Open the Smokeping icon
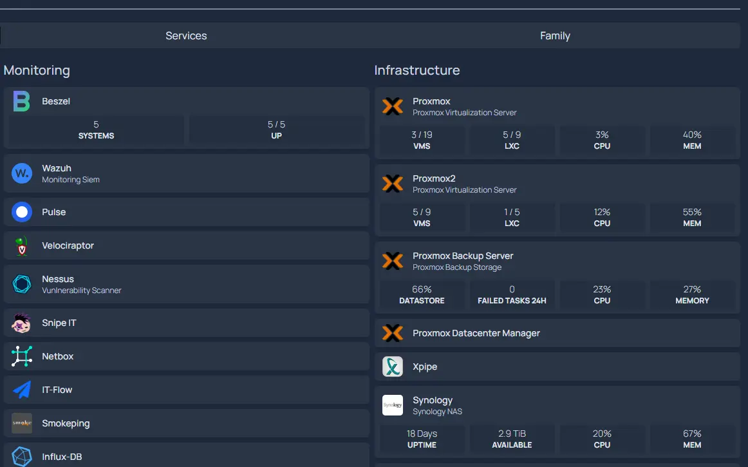748x467 pixels. click(x=21, y=423)
